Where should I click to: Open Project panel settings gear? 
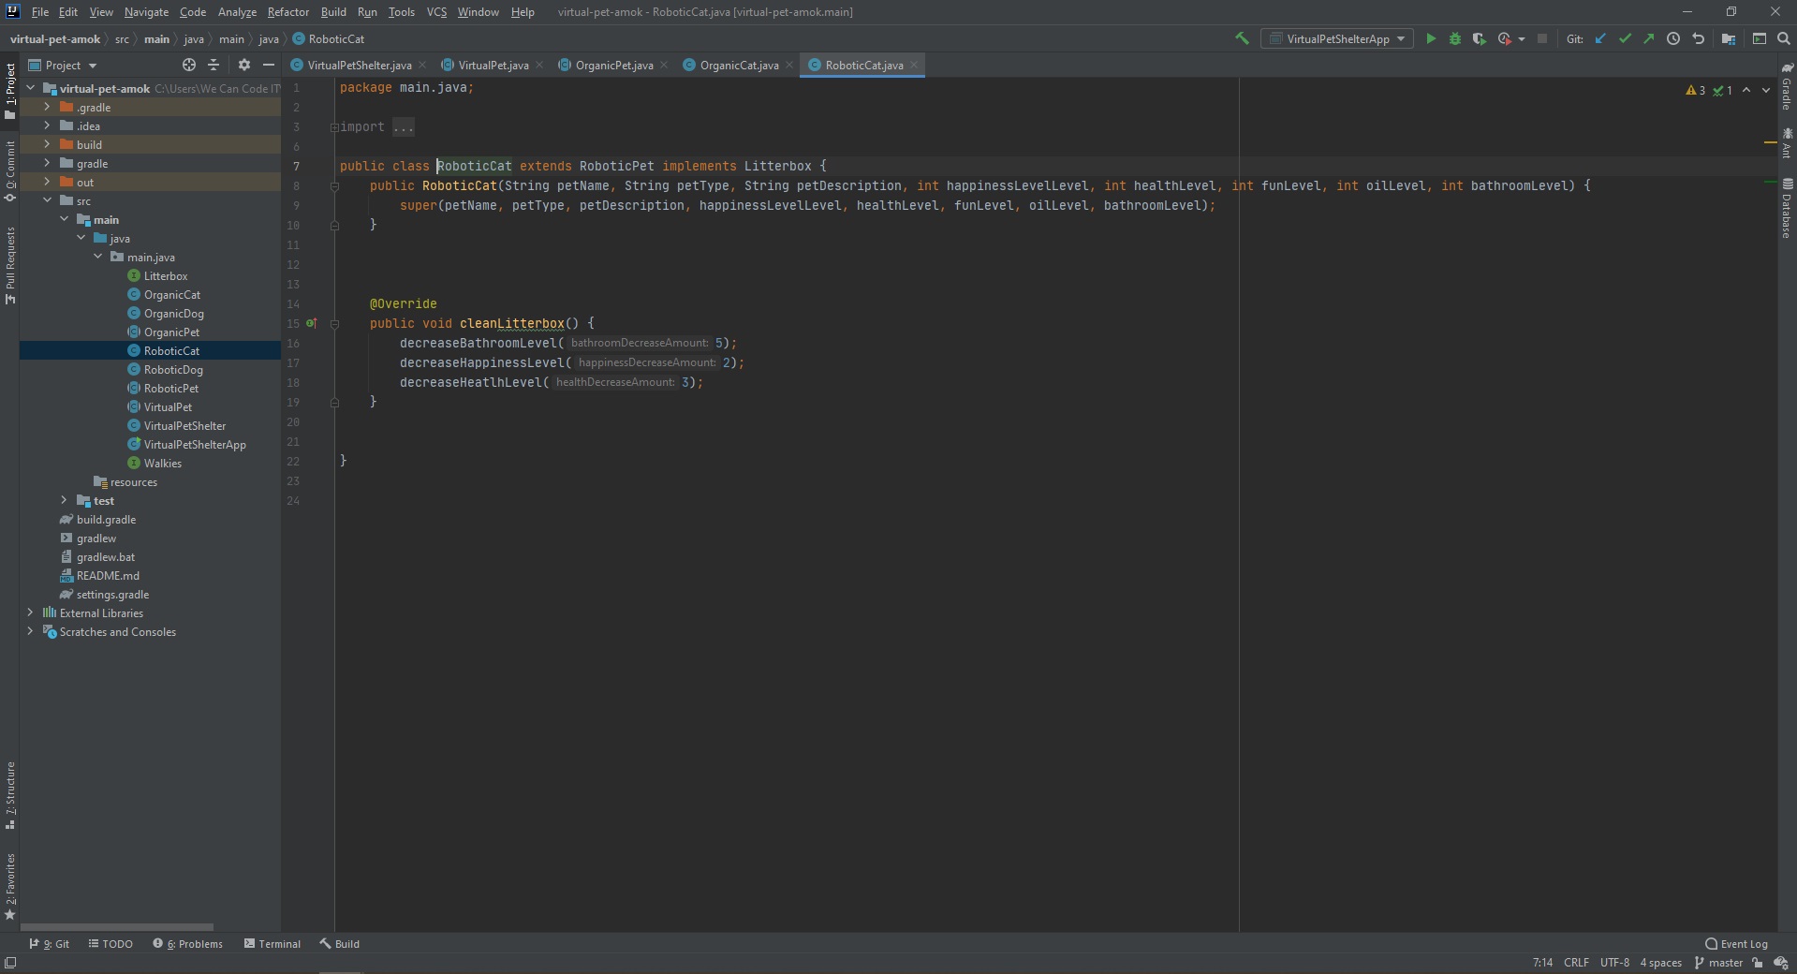pyautogui.click(x=243, y=65)
